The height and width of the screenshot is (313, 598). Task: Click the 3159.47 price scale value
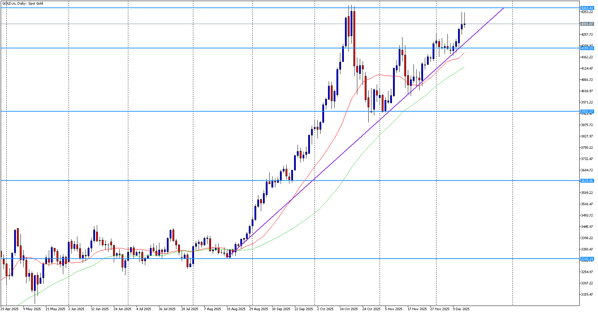click(x=587, y=295)
